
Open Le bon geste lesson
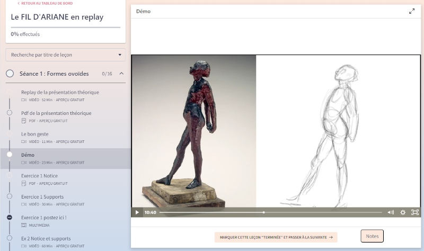click(35, 134)
